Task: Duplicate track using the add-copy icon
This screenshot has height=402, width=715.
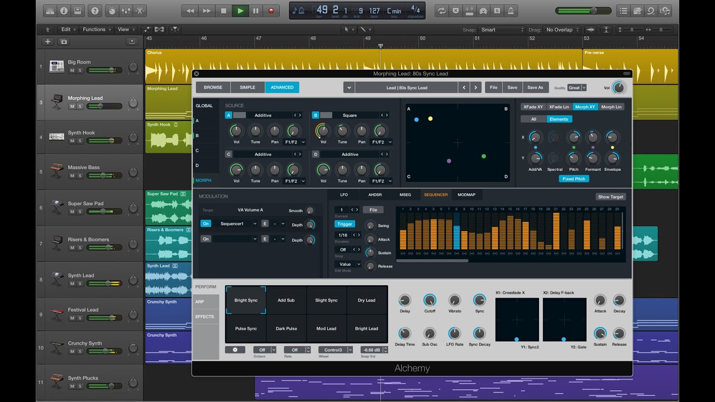Action: 64,41
